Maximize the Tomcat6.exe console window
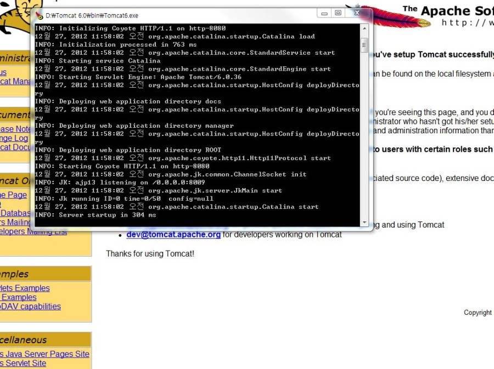 tap(338, 13)
